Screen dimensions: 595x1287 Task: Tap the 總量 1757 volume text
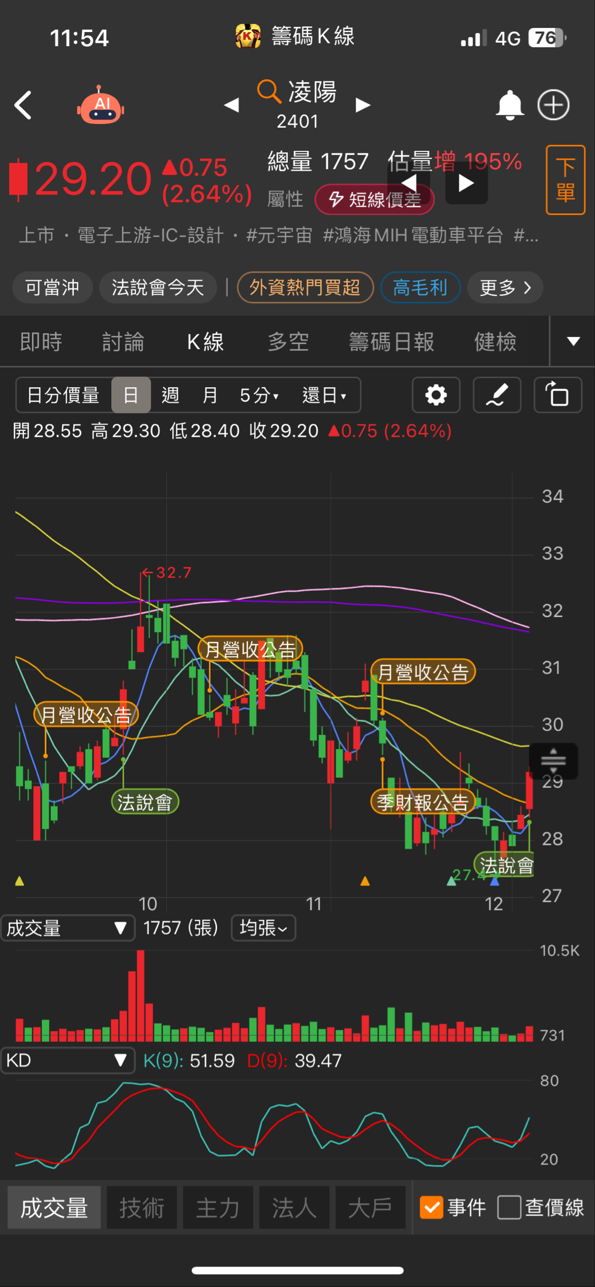coord(318,161)
